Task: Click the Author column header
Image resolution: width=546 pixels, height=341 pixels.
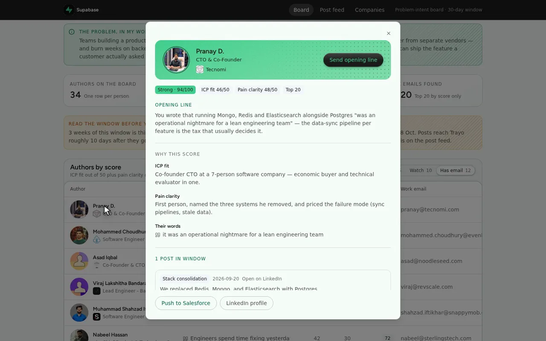Action: 78,189
